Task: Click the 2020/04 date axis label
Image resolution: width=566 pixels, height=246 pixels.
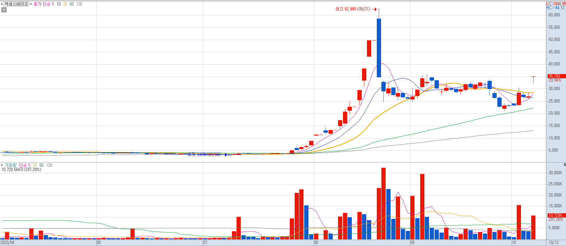Action: [8, 243]
